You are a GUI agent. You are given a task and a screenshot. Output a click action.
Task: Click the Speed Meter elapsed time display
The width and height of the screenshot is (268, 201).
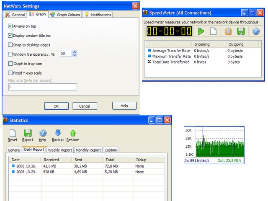click(169, 31)
